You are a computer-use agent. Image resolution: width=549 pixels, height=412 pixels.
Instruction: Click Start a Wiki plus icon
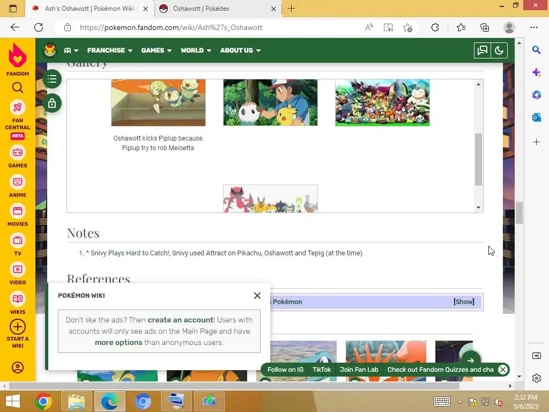coord(18,327)
